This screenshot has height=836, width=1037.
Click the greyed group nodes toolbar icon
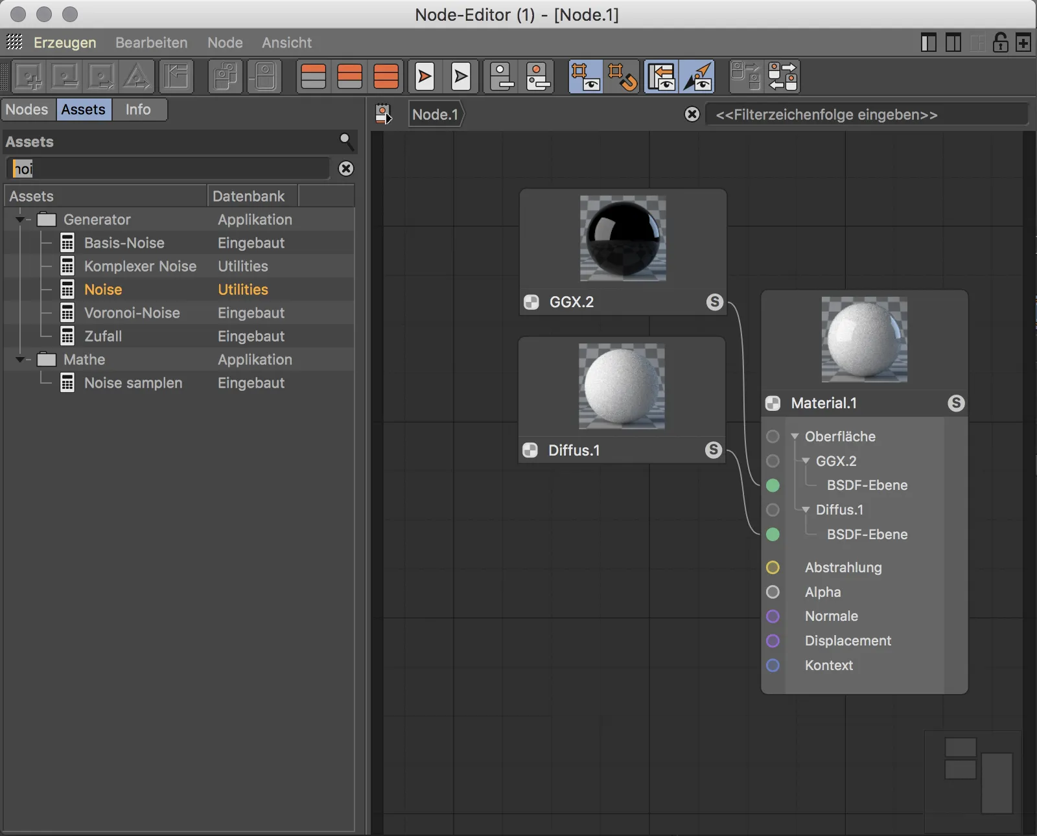click(x=226, y=77)
